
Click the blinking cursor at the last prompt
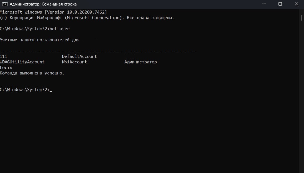point(51,91)
